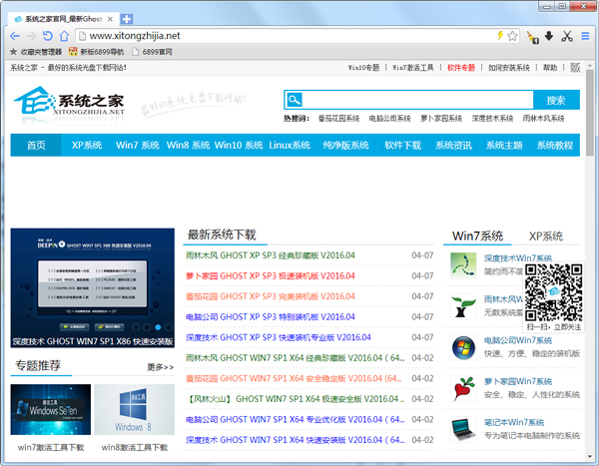Click the 电脑公司Win7系统 Windows orb icon
Image resolution: width=599 pixels, height=466 pixels.
click(463, 347)
